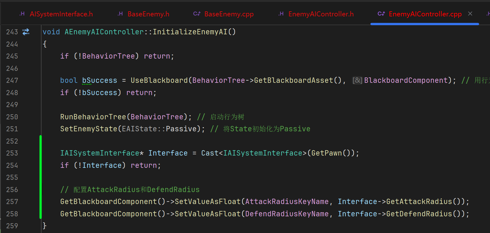The image size is (490, 233).
Task: Click the green change marker beside line 255
Action: point(41,177)
